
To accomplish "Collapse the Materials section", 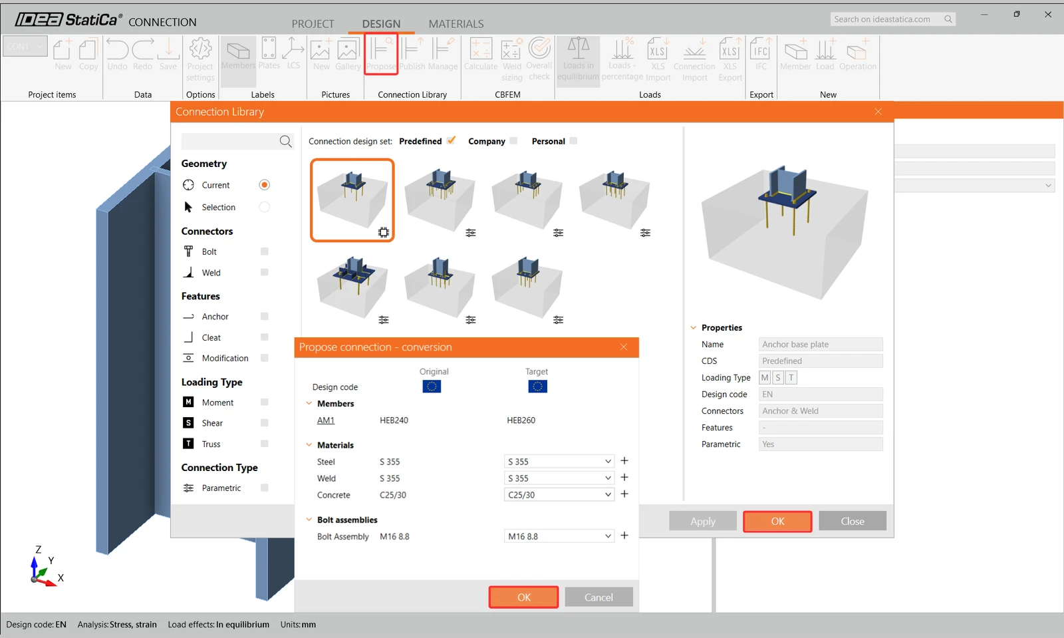I will (309, 444).
